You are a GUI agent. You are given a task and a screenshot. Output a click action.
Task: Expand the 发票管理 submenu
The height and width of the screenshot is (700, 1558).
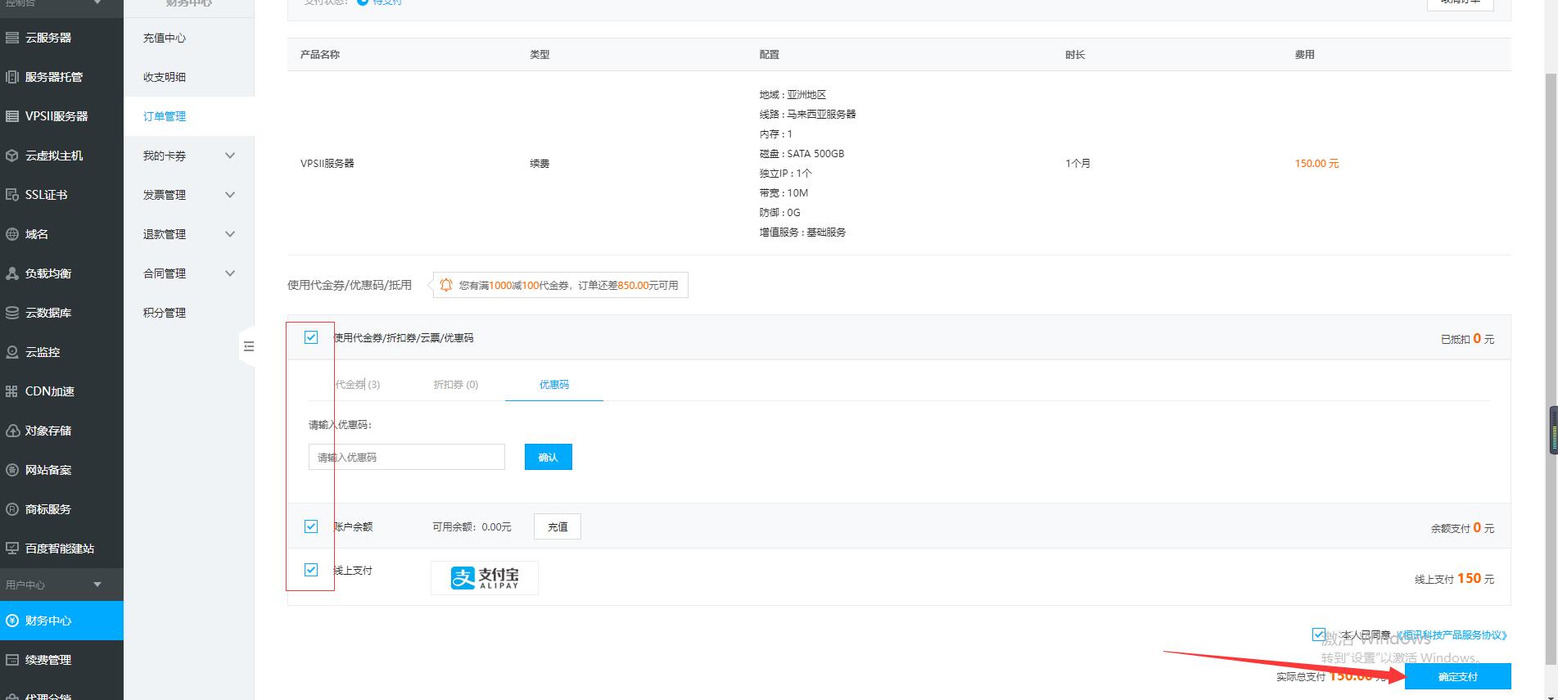230,195
